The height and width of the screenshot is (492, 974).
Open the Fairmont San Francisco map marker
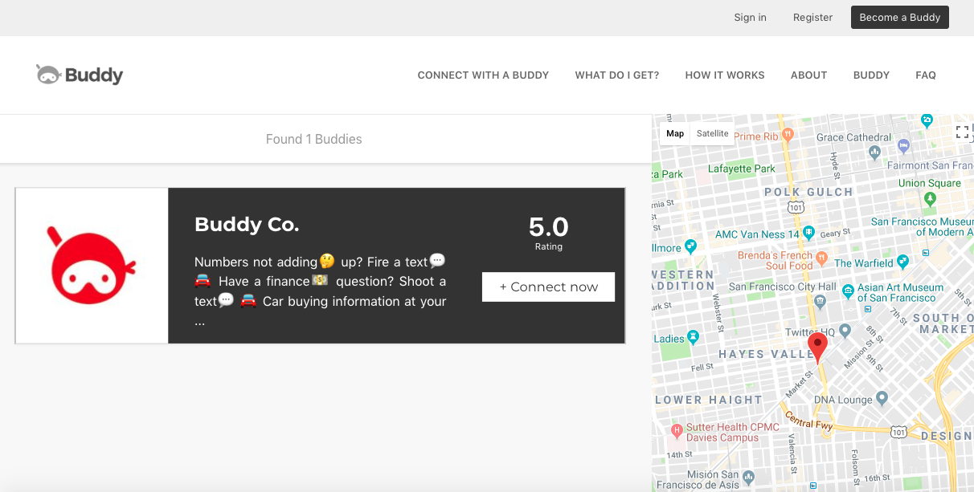[905, 145]
